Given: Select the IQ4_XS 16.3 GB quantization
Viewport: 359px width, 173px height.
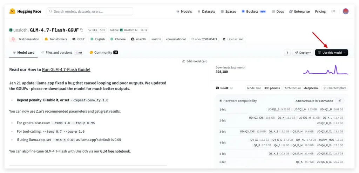Looking at the screenshot, I should pos(259,140).
